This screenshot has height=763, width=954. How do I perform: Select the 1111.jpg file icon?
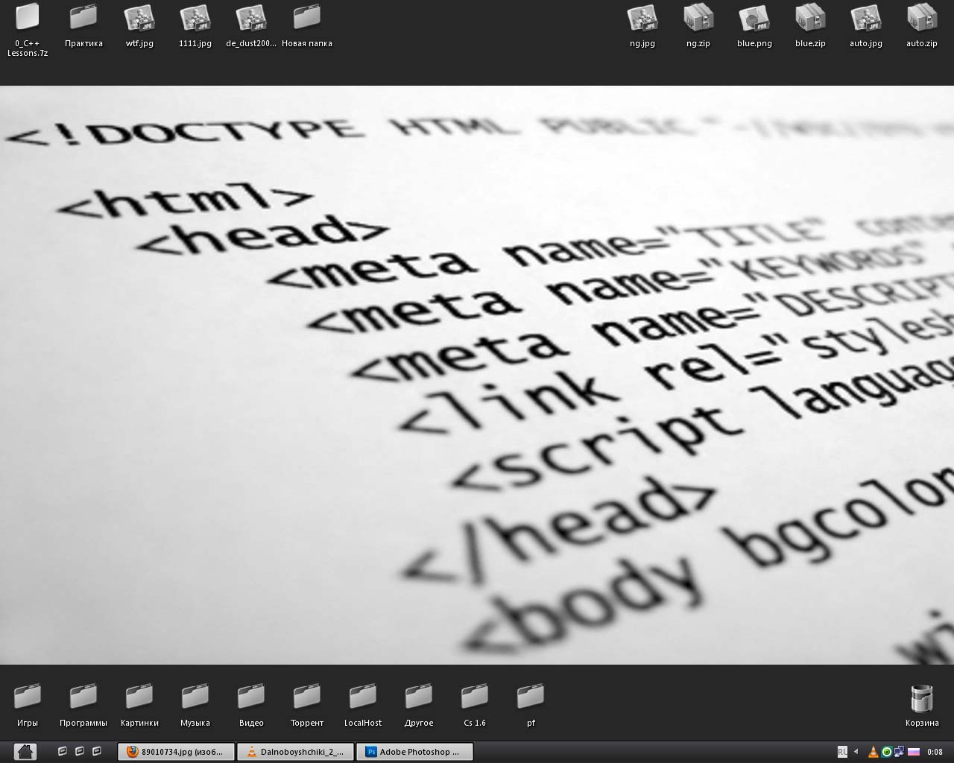(x=195, y=17)
